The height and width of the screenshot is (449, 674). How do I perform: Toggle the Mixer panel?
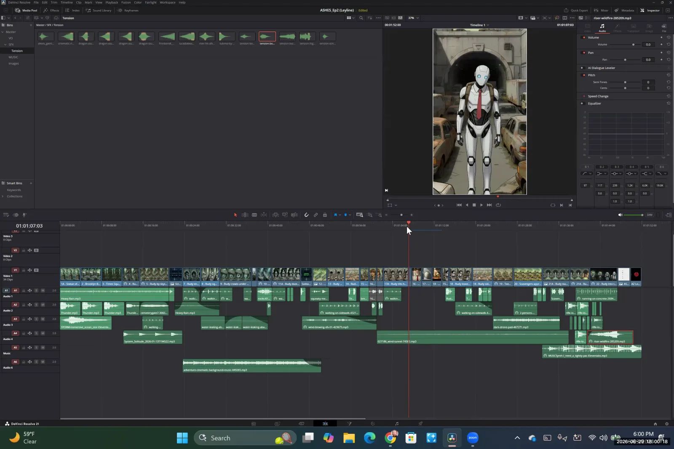pos(601,10)
